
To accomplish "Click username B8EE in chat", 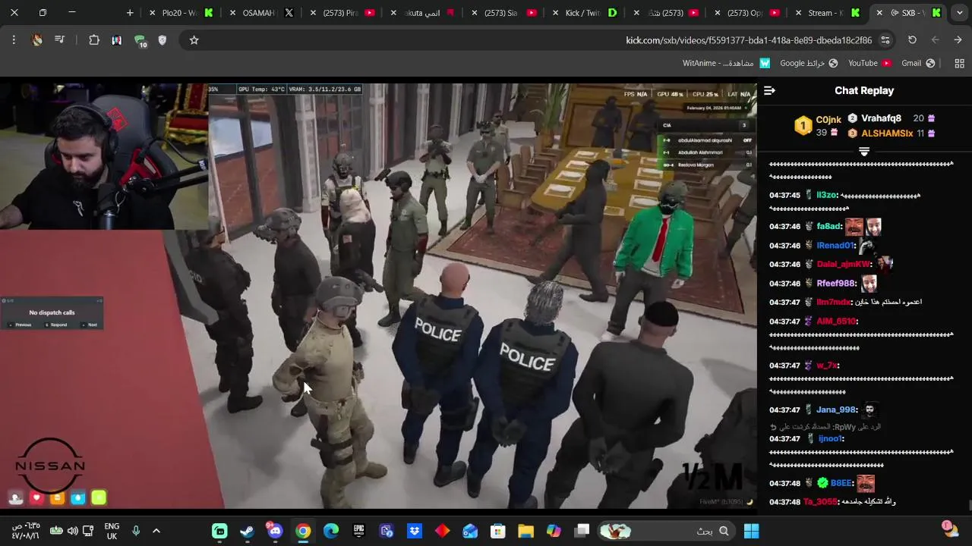I will coord(841,483).
